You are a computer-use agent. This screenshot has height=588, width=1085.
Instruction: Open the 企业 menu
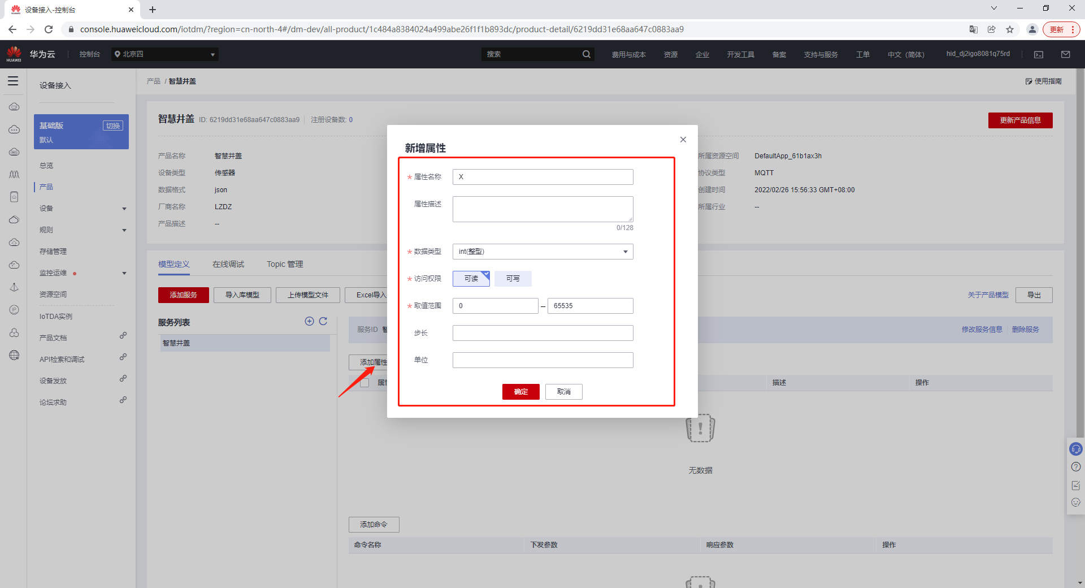tap(702, 54)
